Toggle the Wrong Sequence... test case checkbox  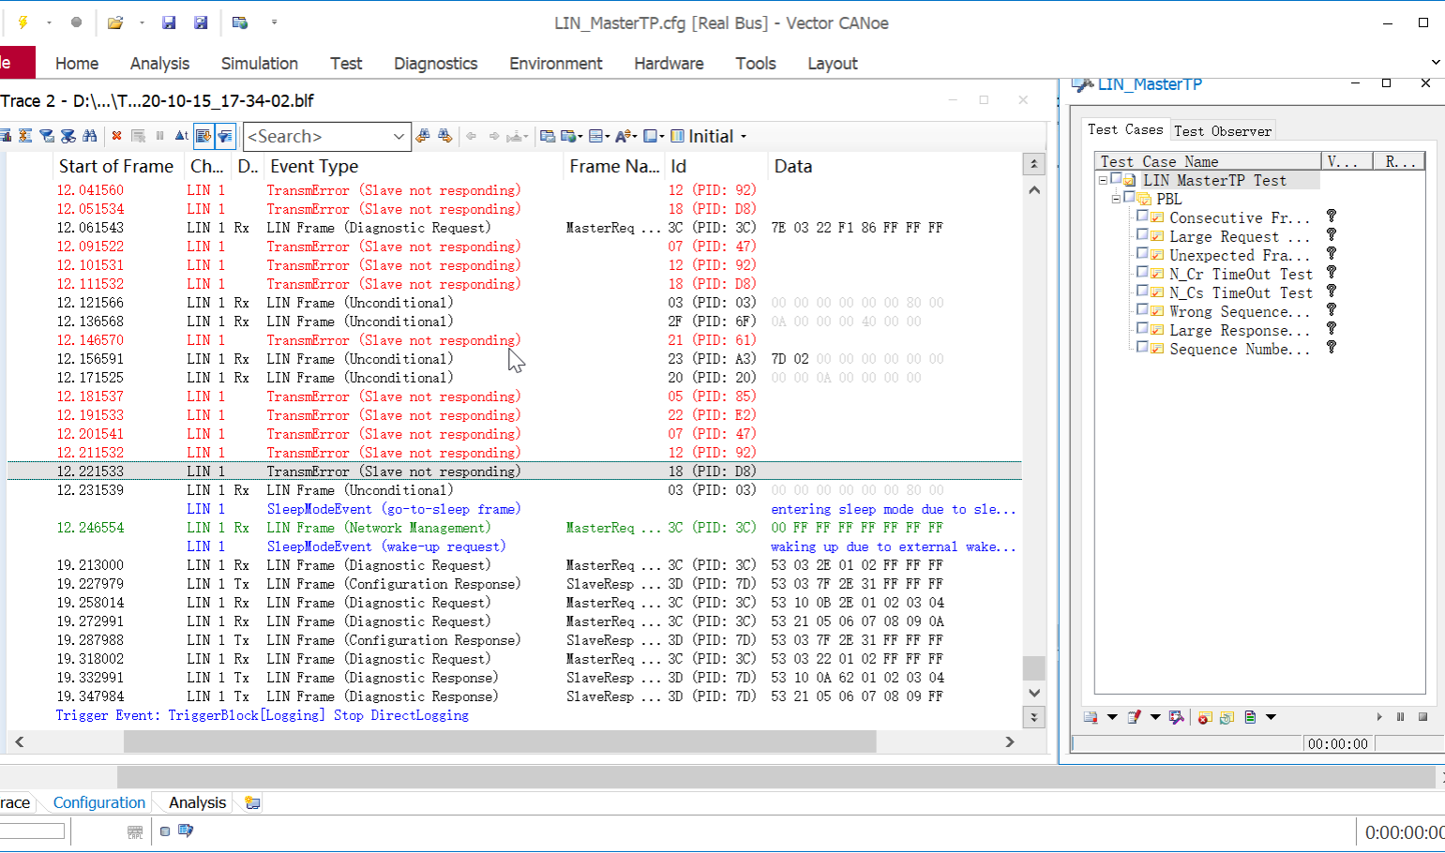click(x=1142, y=309)
